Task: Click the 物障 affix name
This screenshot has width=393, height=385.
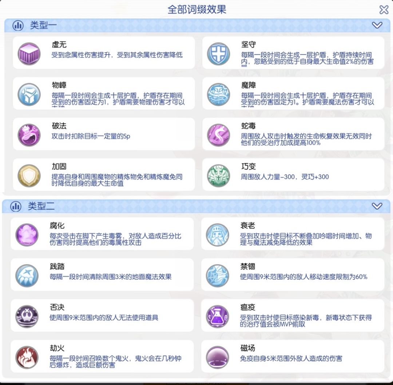Action: [59, 85]
